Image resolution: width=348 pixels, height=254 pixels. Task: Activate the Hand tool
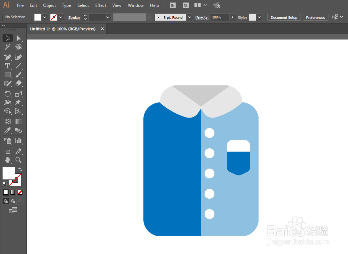8,160
